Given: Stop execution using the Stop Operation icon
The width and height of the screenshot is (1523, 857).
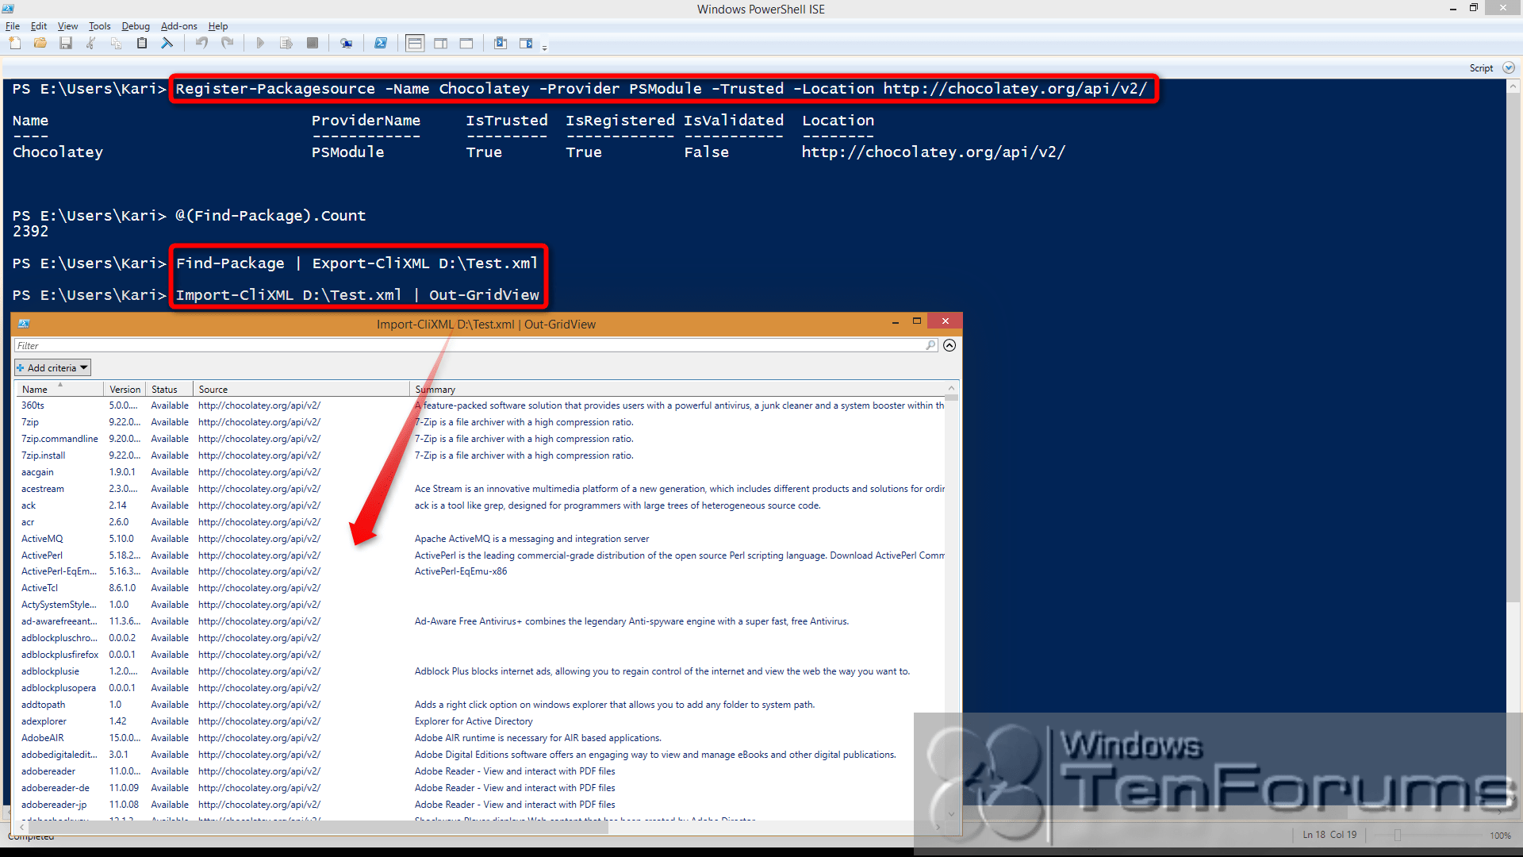Looking at the screenshot, I should 312,43.
